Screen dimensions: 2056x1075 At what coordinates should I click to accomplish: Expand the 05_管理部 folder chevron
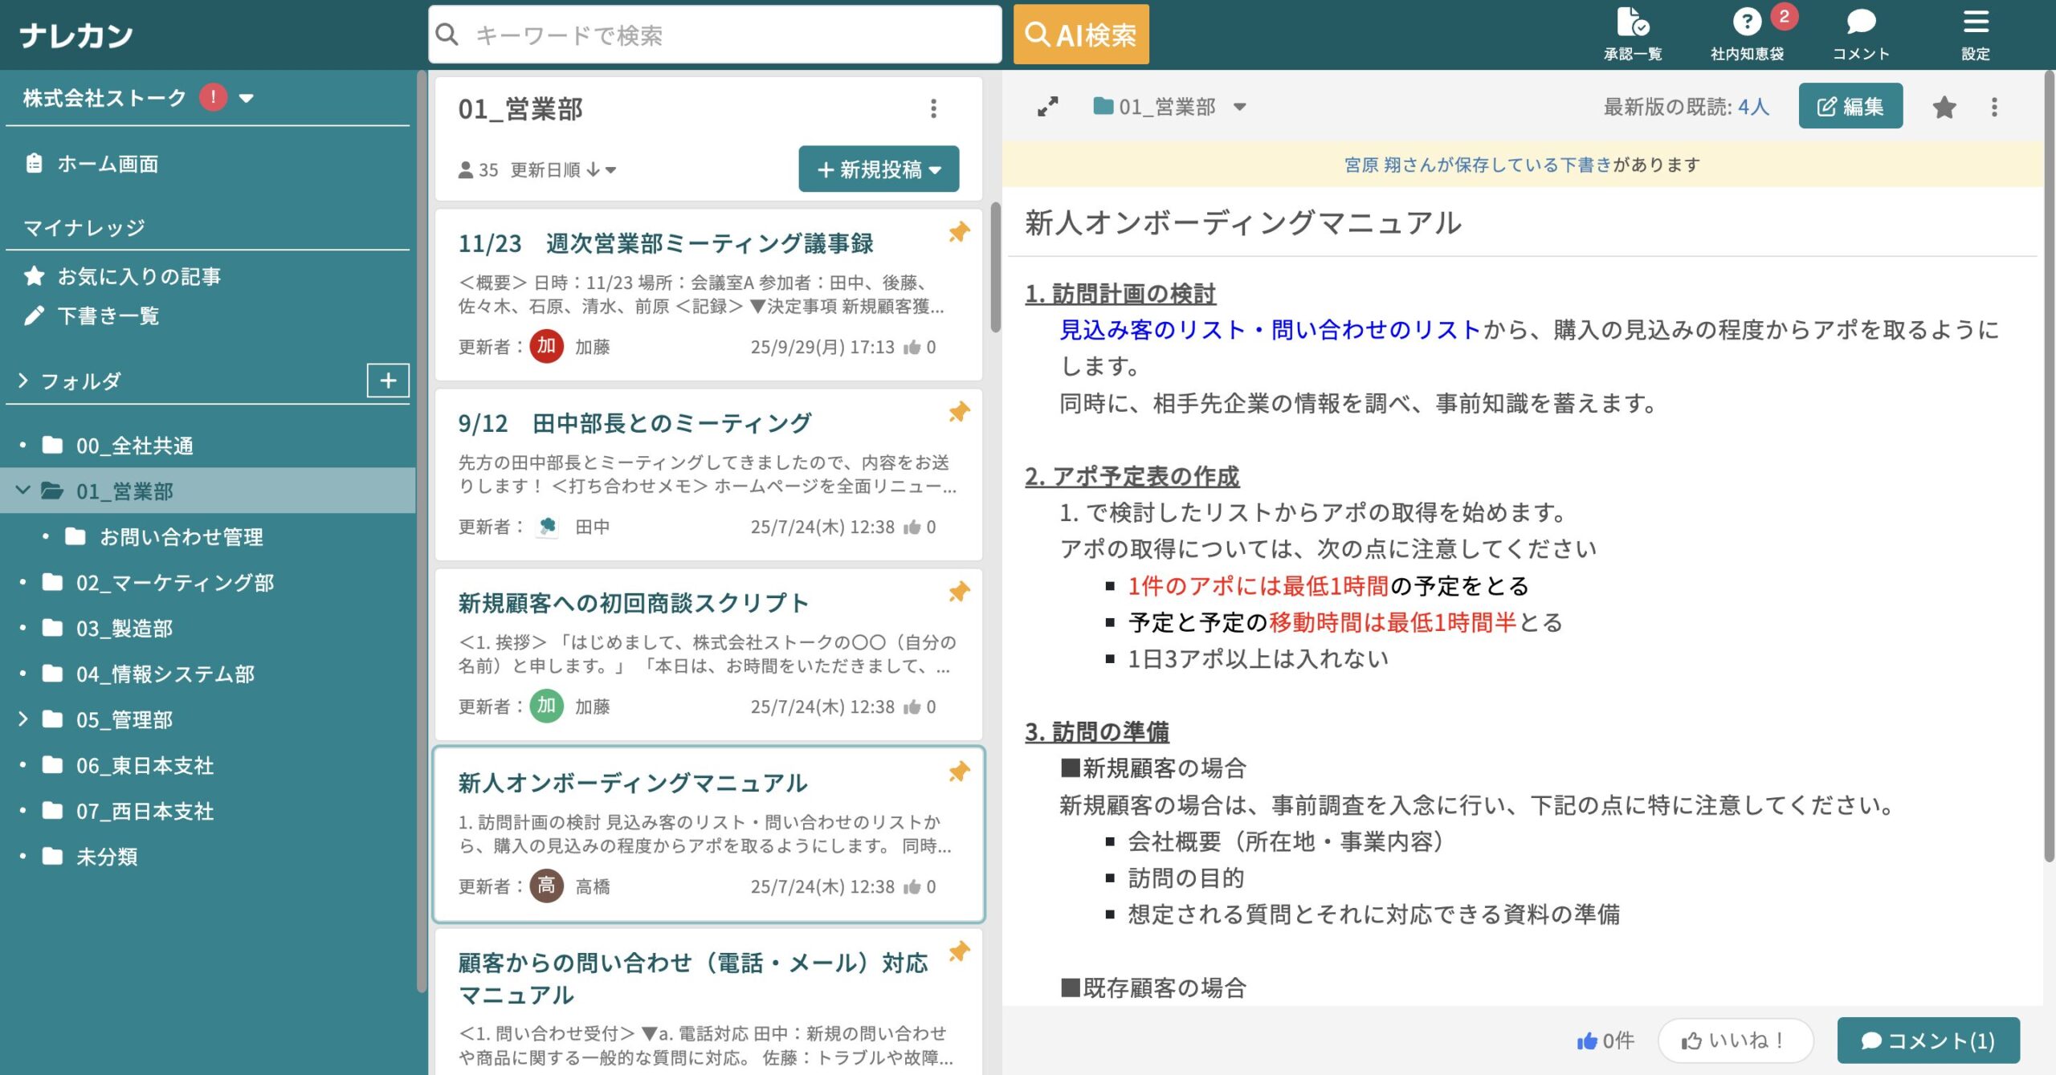[x=23, y=719]
